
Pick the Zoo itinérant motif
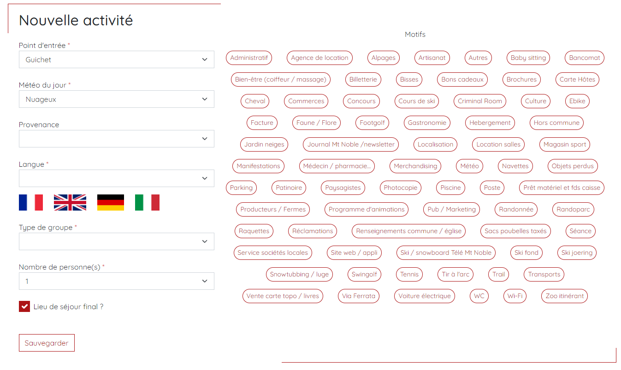click(x=564, y=296)
